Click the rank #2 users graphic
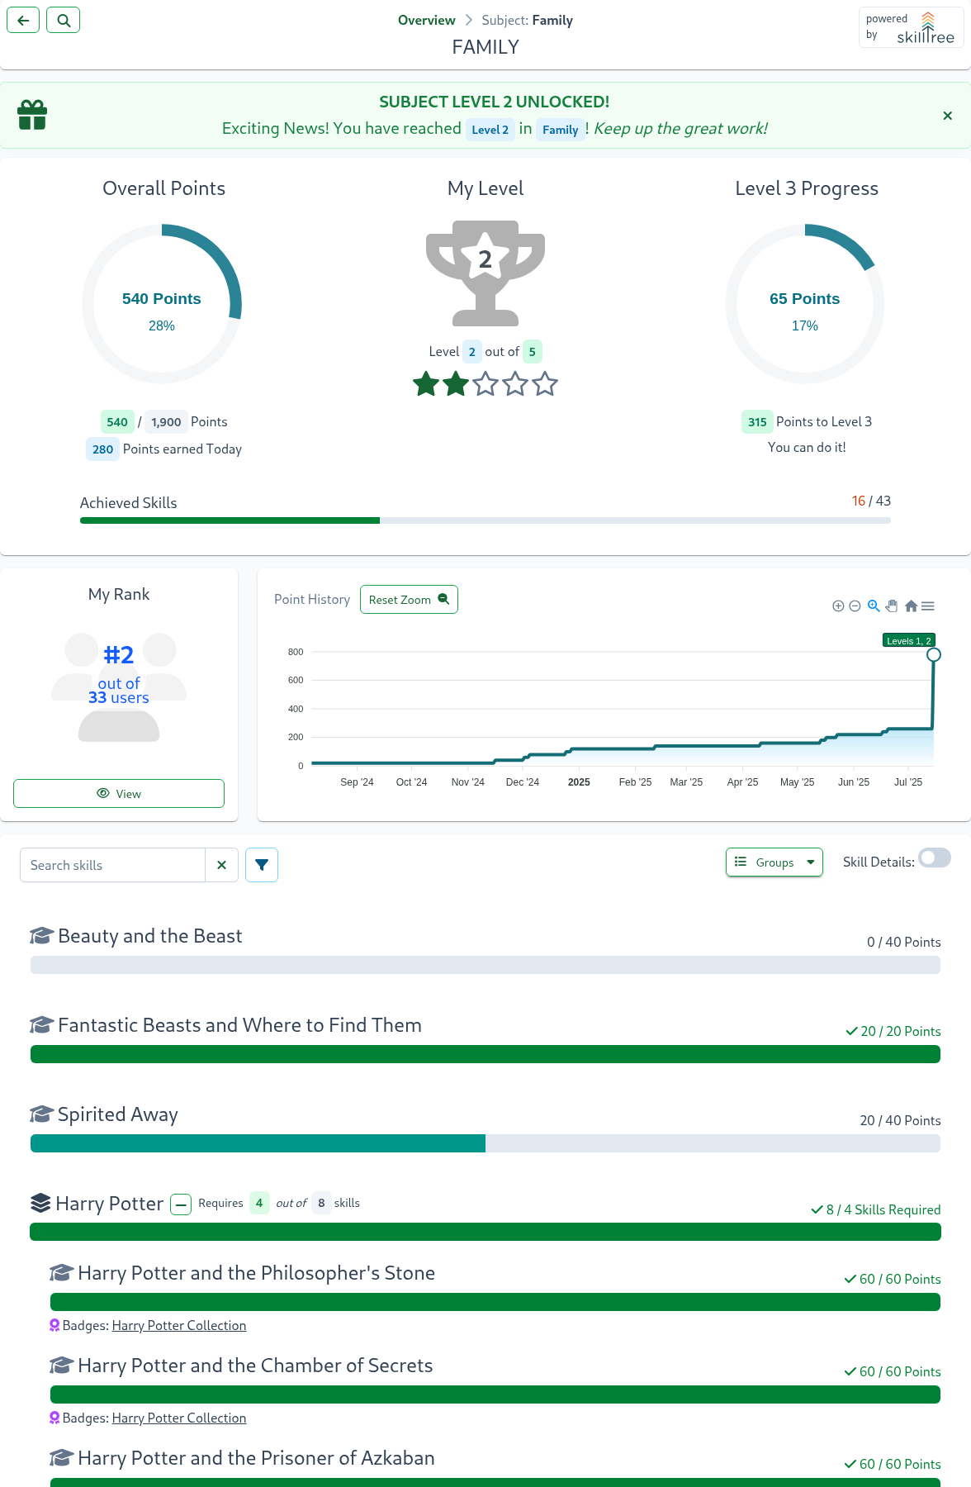Image resolution: width=971 pixels, height=1487 pixels. tap(119, 687)
